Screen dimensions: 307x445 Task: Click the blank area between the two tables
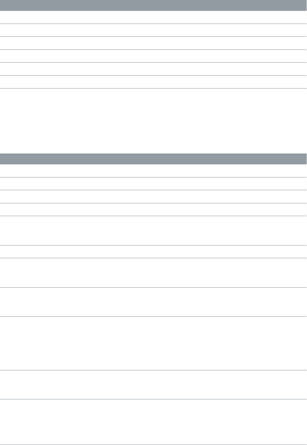coord(153,121)
